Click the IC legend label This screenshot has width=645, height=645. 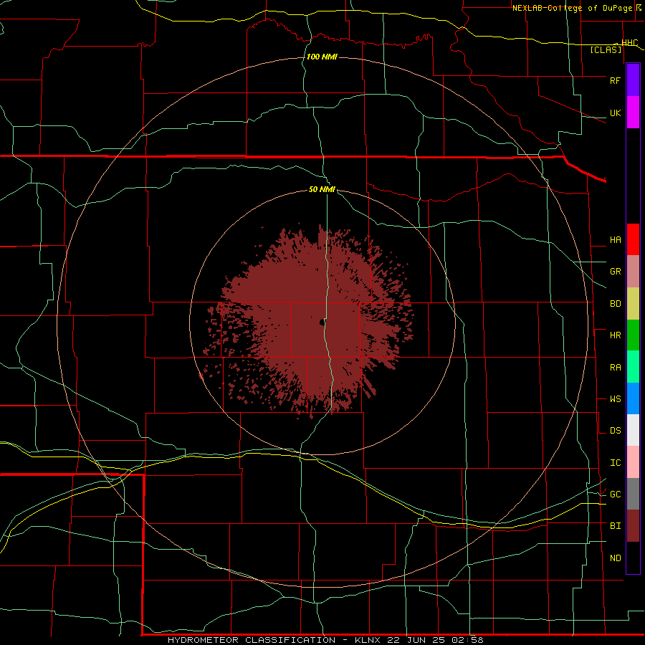615,463
